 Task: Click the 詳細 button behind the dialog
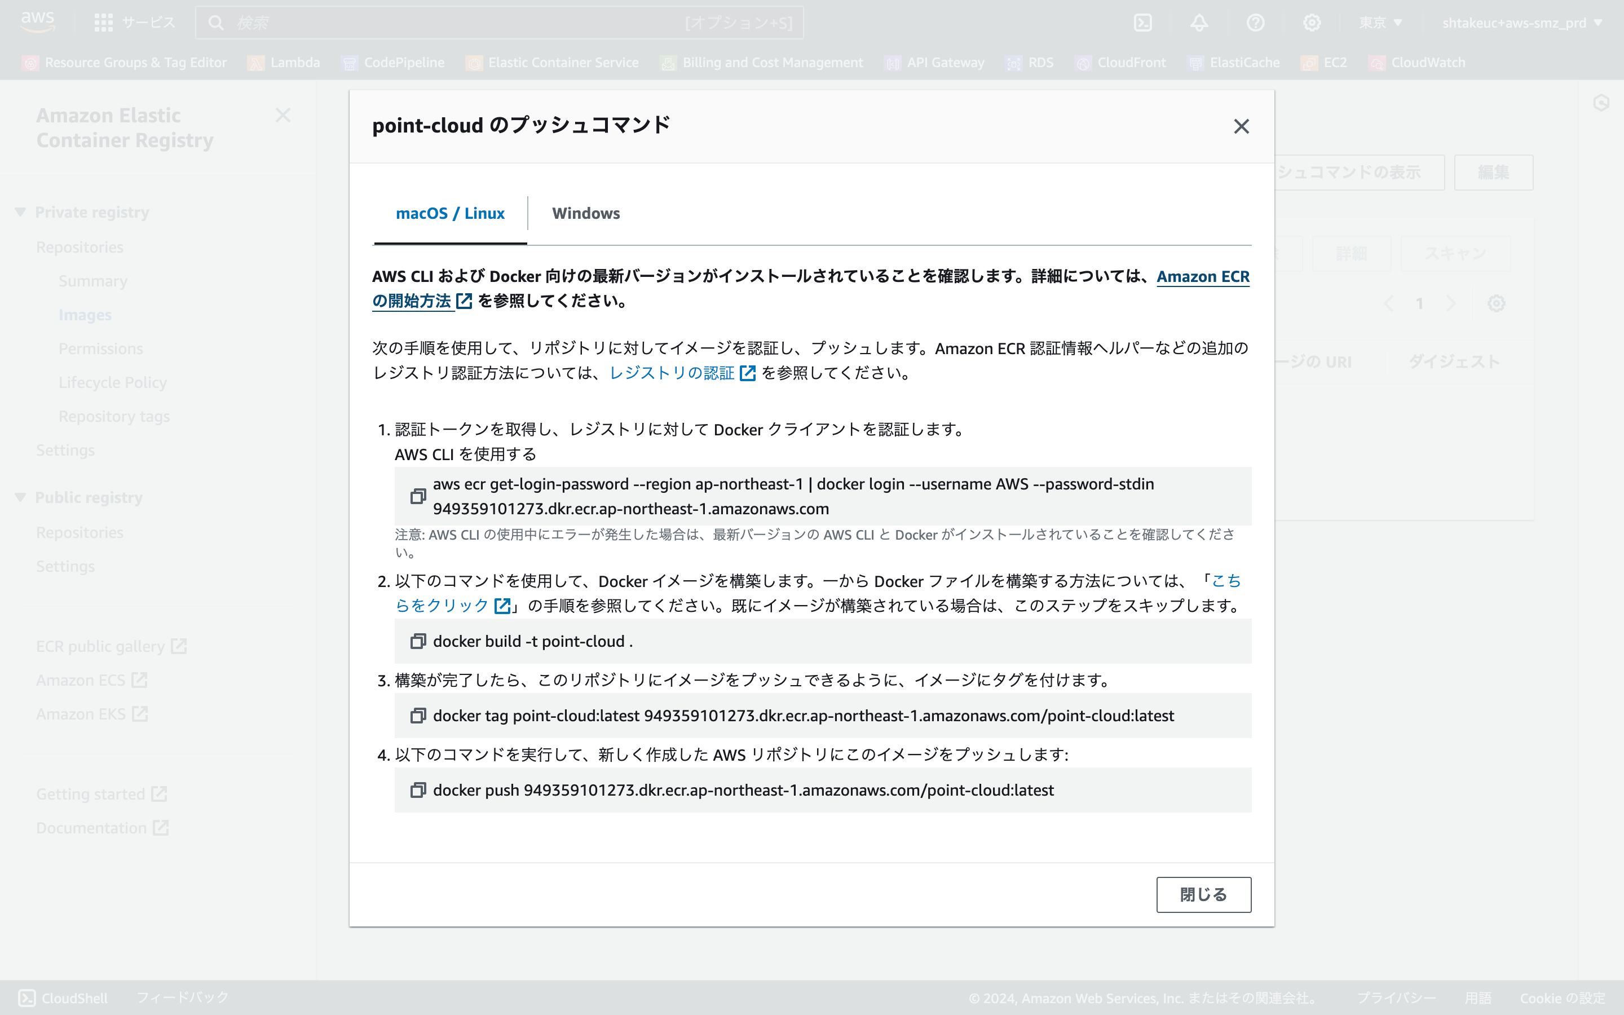click(x=1351, y=254)
